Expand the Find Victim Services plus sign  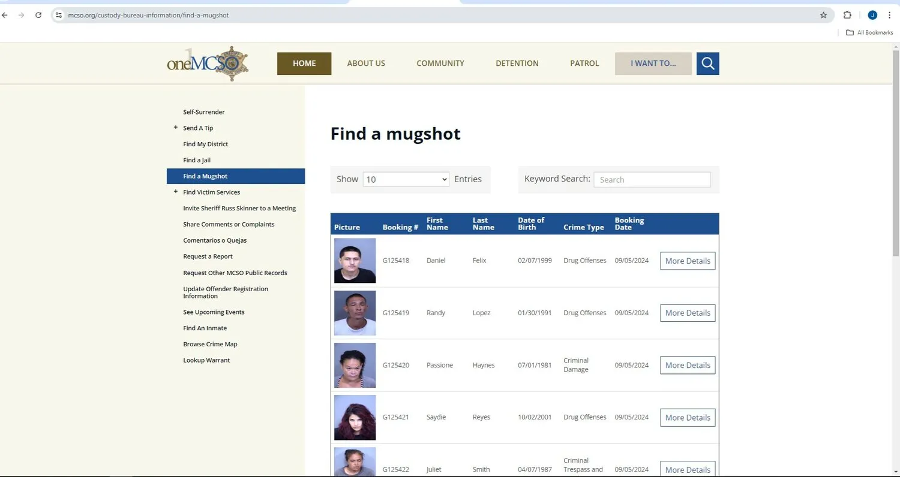176,192
